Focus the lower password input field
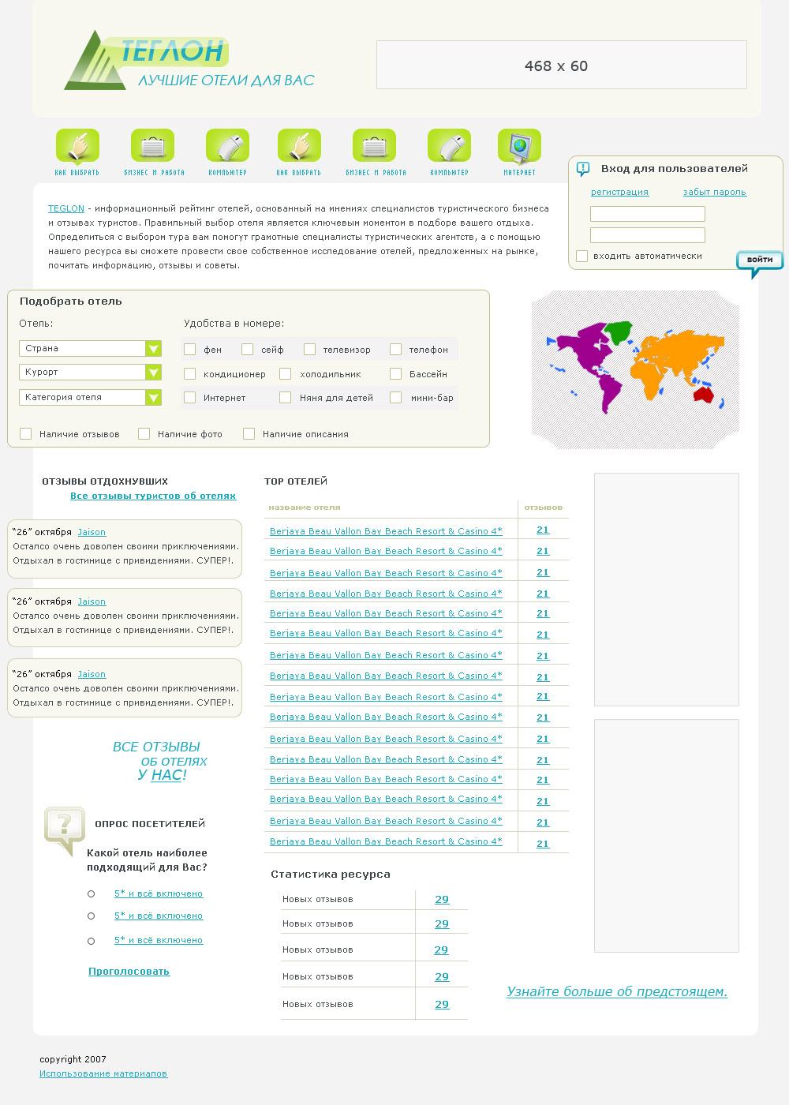Screen dimensions: 789x1105 click(x=648, y=235)
